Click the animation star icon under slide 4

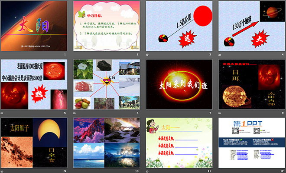point(220,55)
